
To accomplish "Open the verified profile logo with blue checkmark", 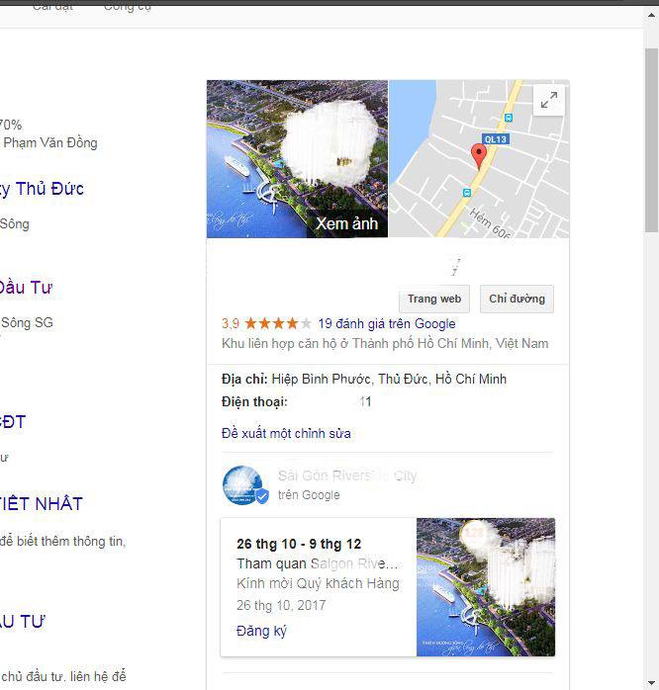I will pos(245,485).
